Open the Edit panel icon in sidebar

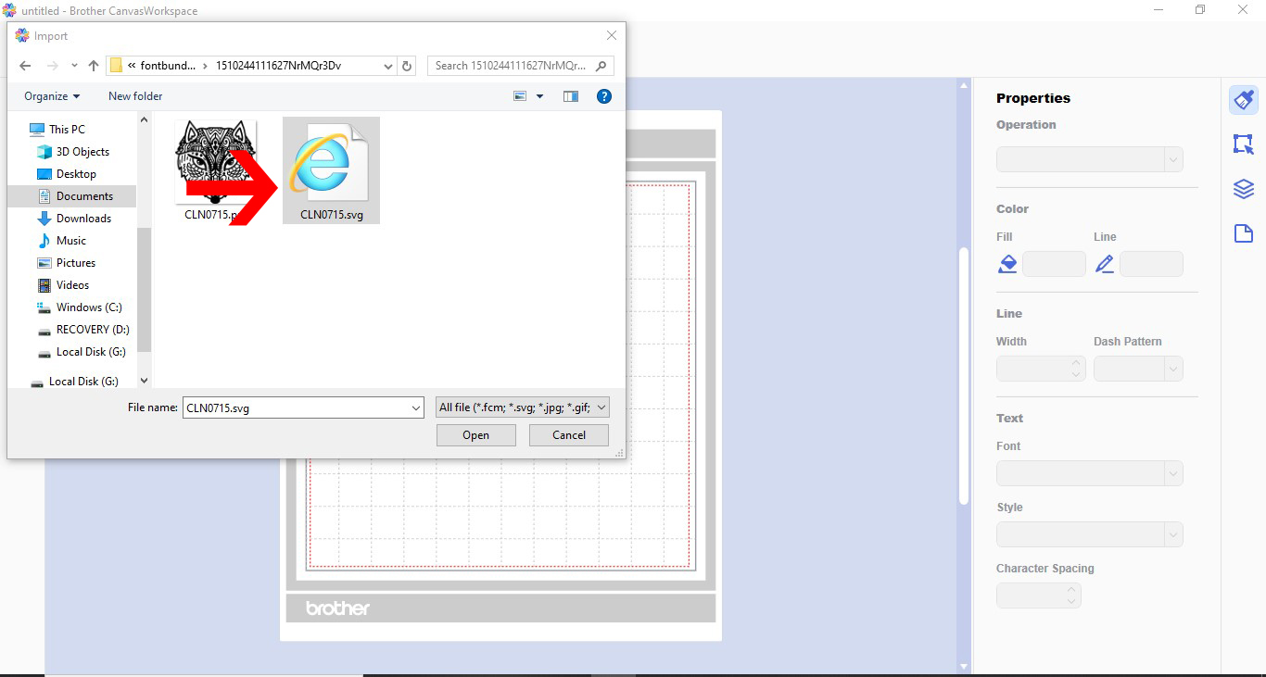(1243, 144)
